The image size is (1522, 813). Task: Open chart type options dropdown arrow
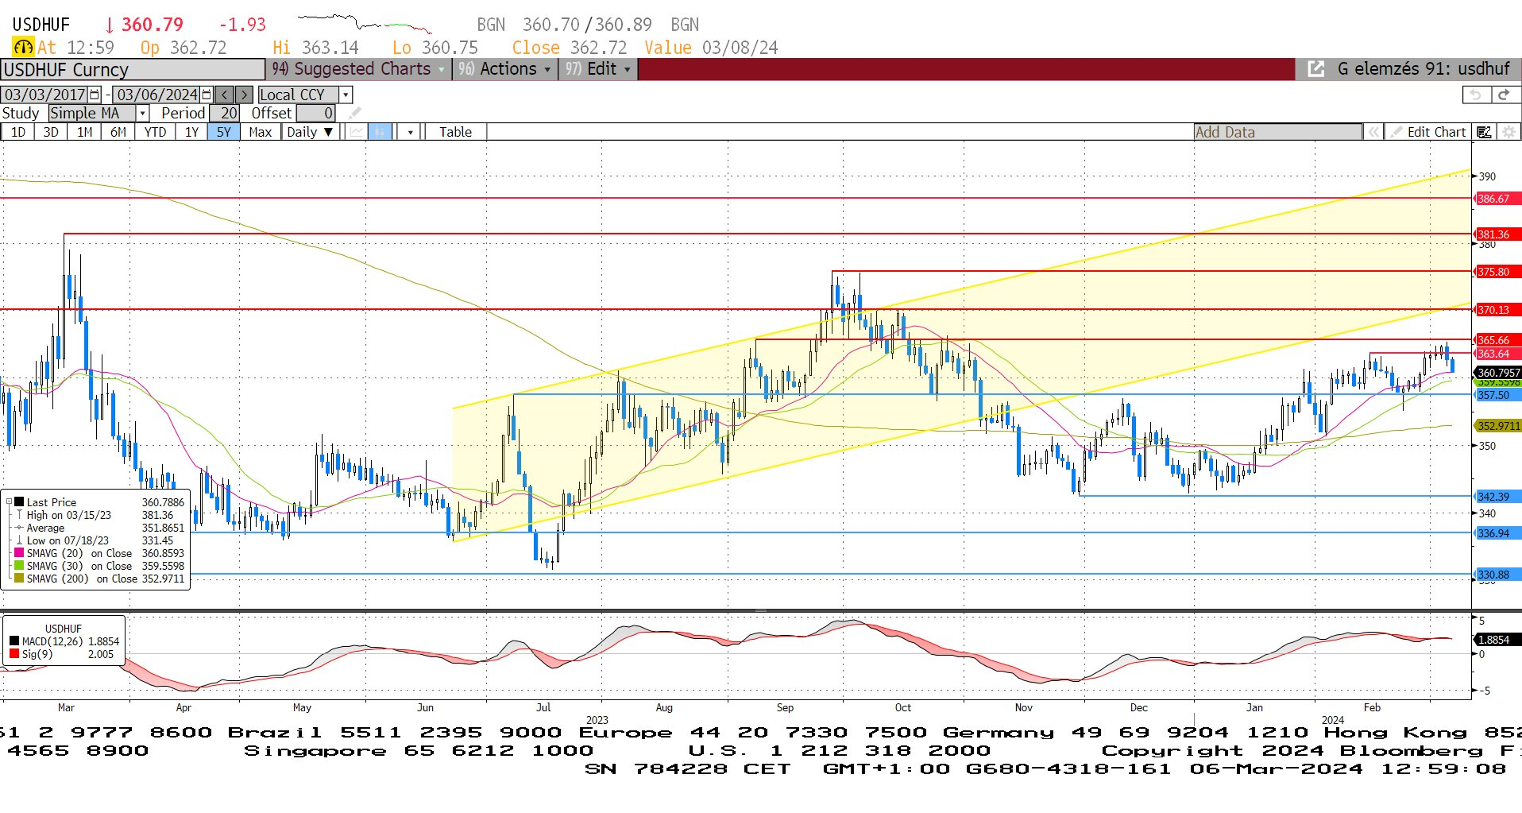point(410,132)
